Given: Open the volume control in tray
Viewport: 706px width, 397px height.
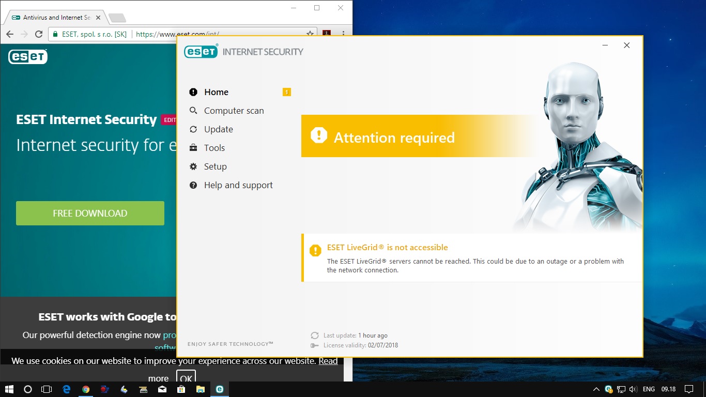Looking at the screenshot, I should click(x=633, y=389).
